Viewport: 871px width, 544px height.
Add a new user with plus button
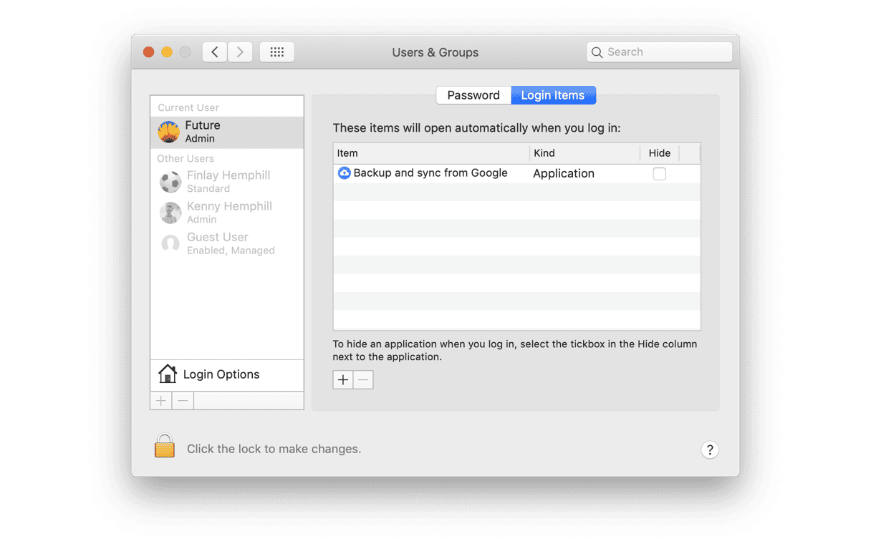pyautogui.click(x=161, y=401)
